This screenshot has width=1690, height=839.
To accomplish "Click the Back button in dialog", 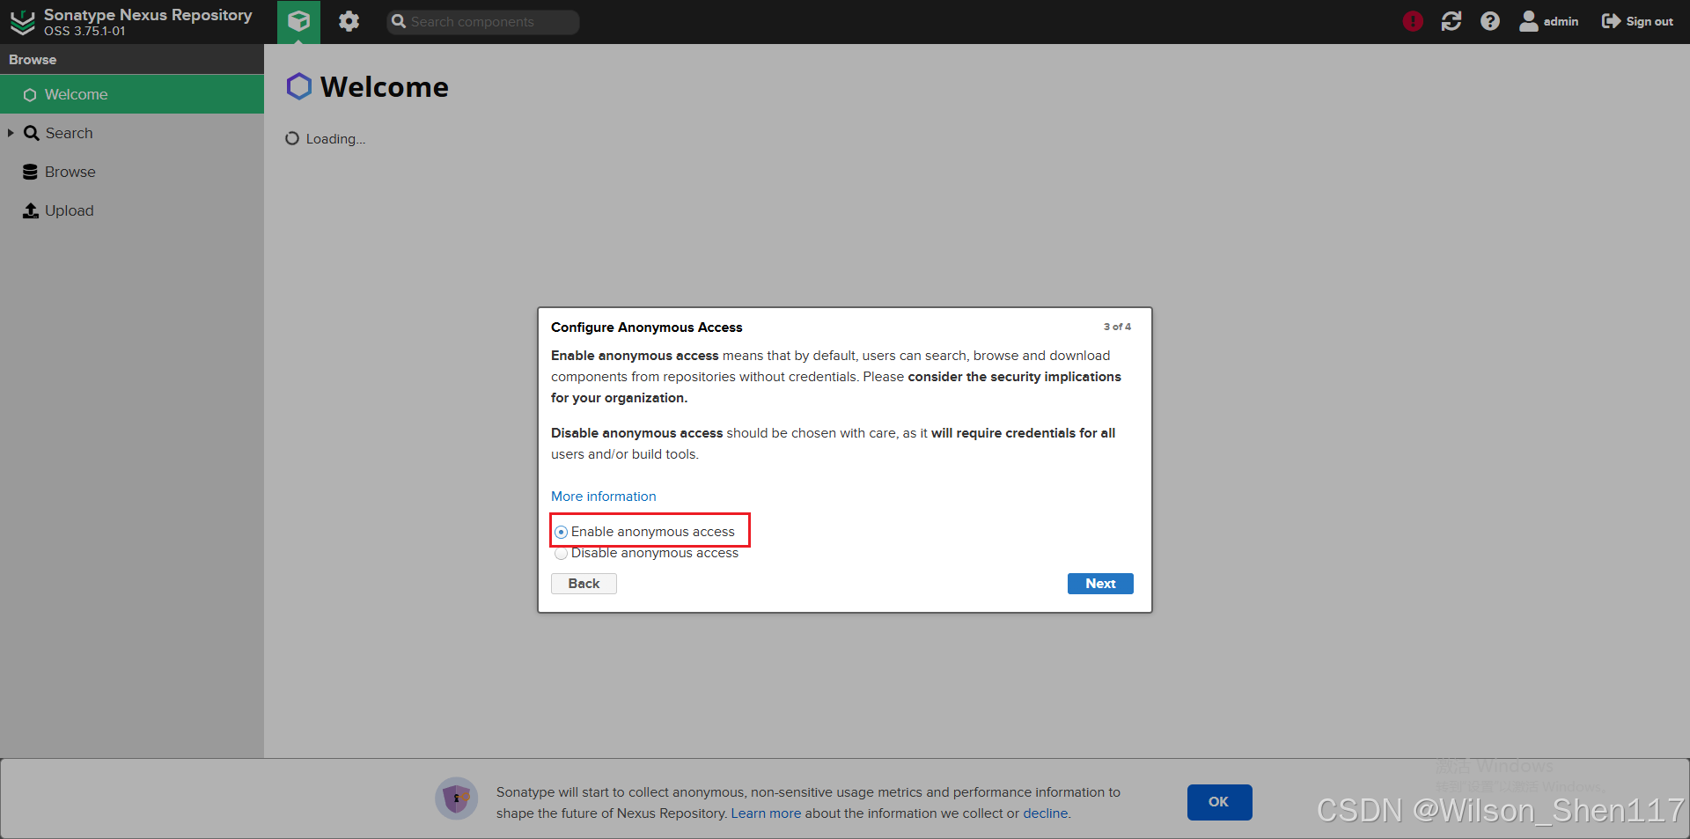I will pos(584,584).
